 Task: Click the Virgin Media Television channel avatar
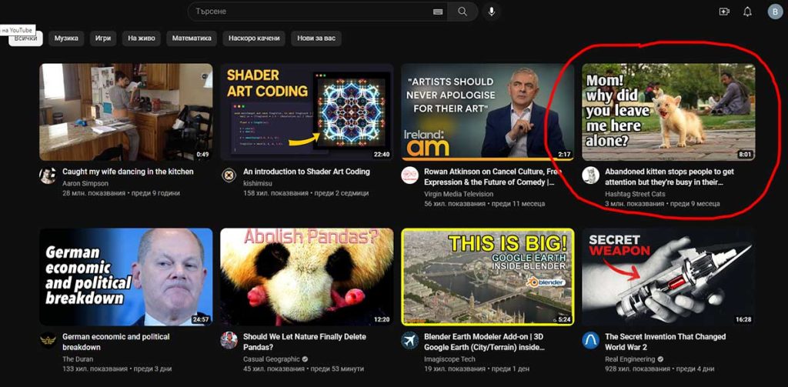pyautogui.click(x=409, y=175)
